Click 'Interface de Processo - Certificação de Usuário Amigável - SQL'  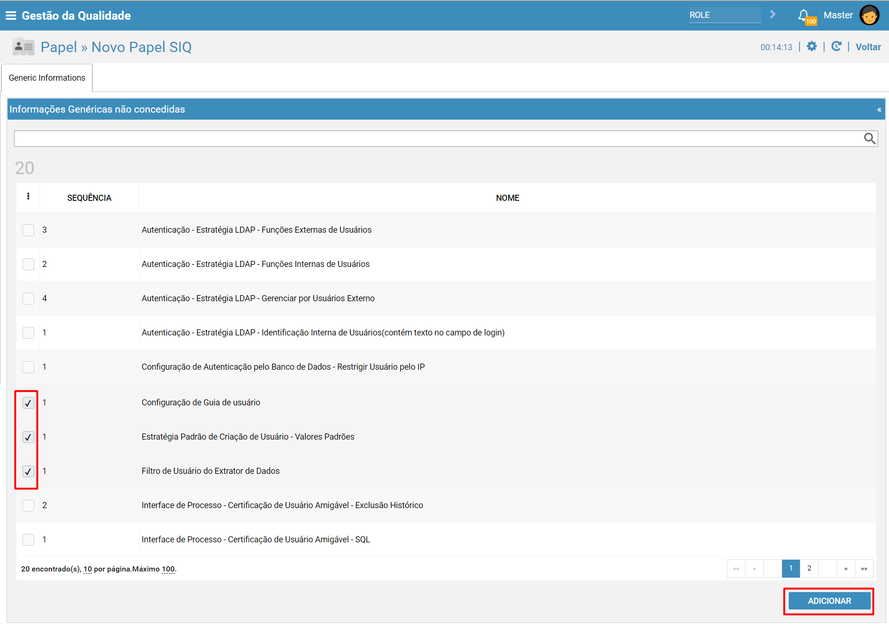(256, 540)
